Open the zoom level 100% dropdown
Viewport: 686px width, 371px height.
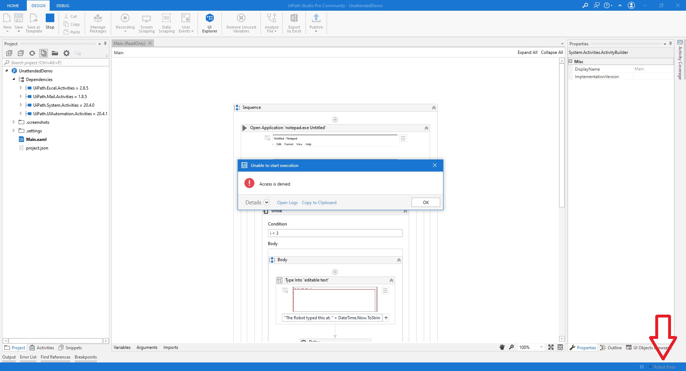point(541,347)
